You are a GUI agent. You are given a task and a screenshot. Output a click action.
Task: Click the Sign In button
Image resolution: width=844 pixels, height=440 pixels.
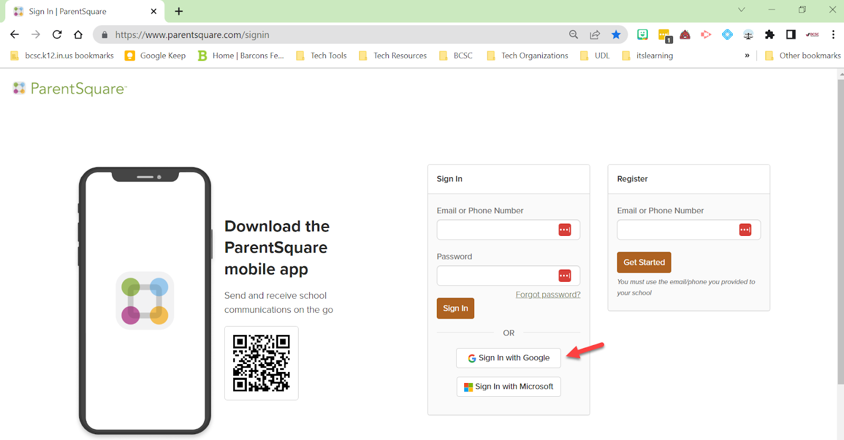tap(455, 308)
